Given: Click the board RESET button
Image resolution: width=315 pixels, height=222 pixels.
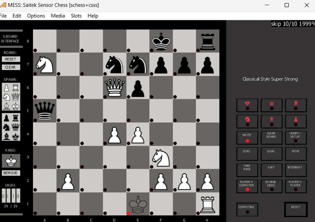Looking at the screenshot, I should pyautogui.click(x=11, y=59).
